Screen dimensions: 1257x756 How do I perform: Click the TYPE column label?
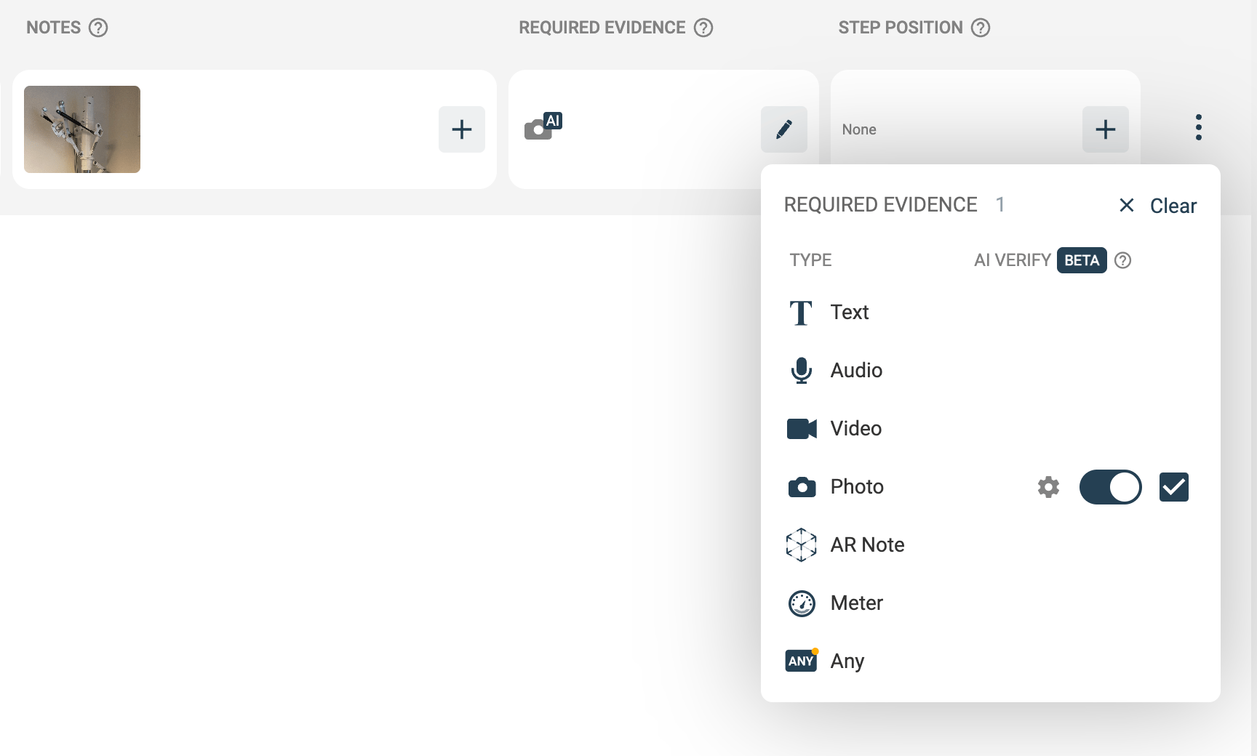coord(810,260)
